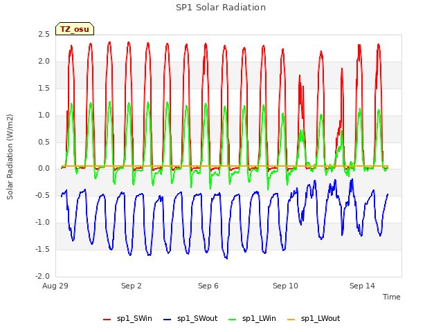Screen dimensions: 443x332
Task: Click the chart title SP1 Solar Radiation
Action: [x=221, y=8]
